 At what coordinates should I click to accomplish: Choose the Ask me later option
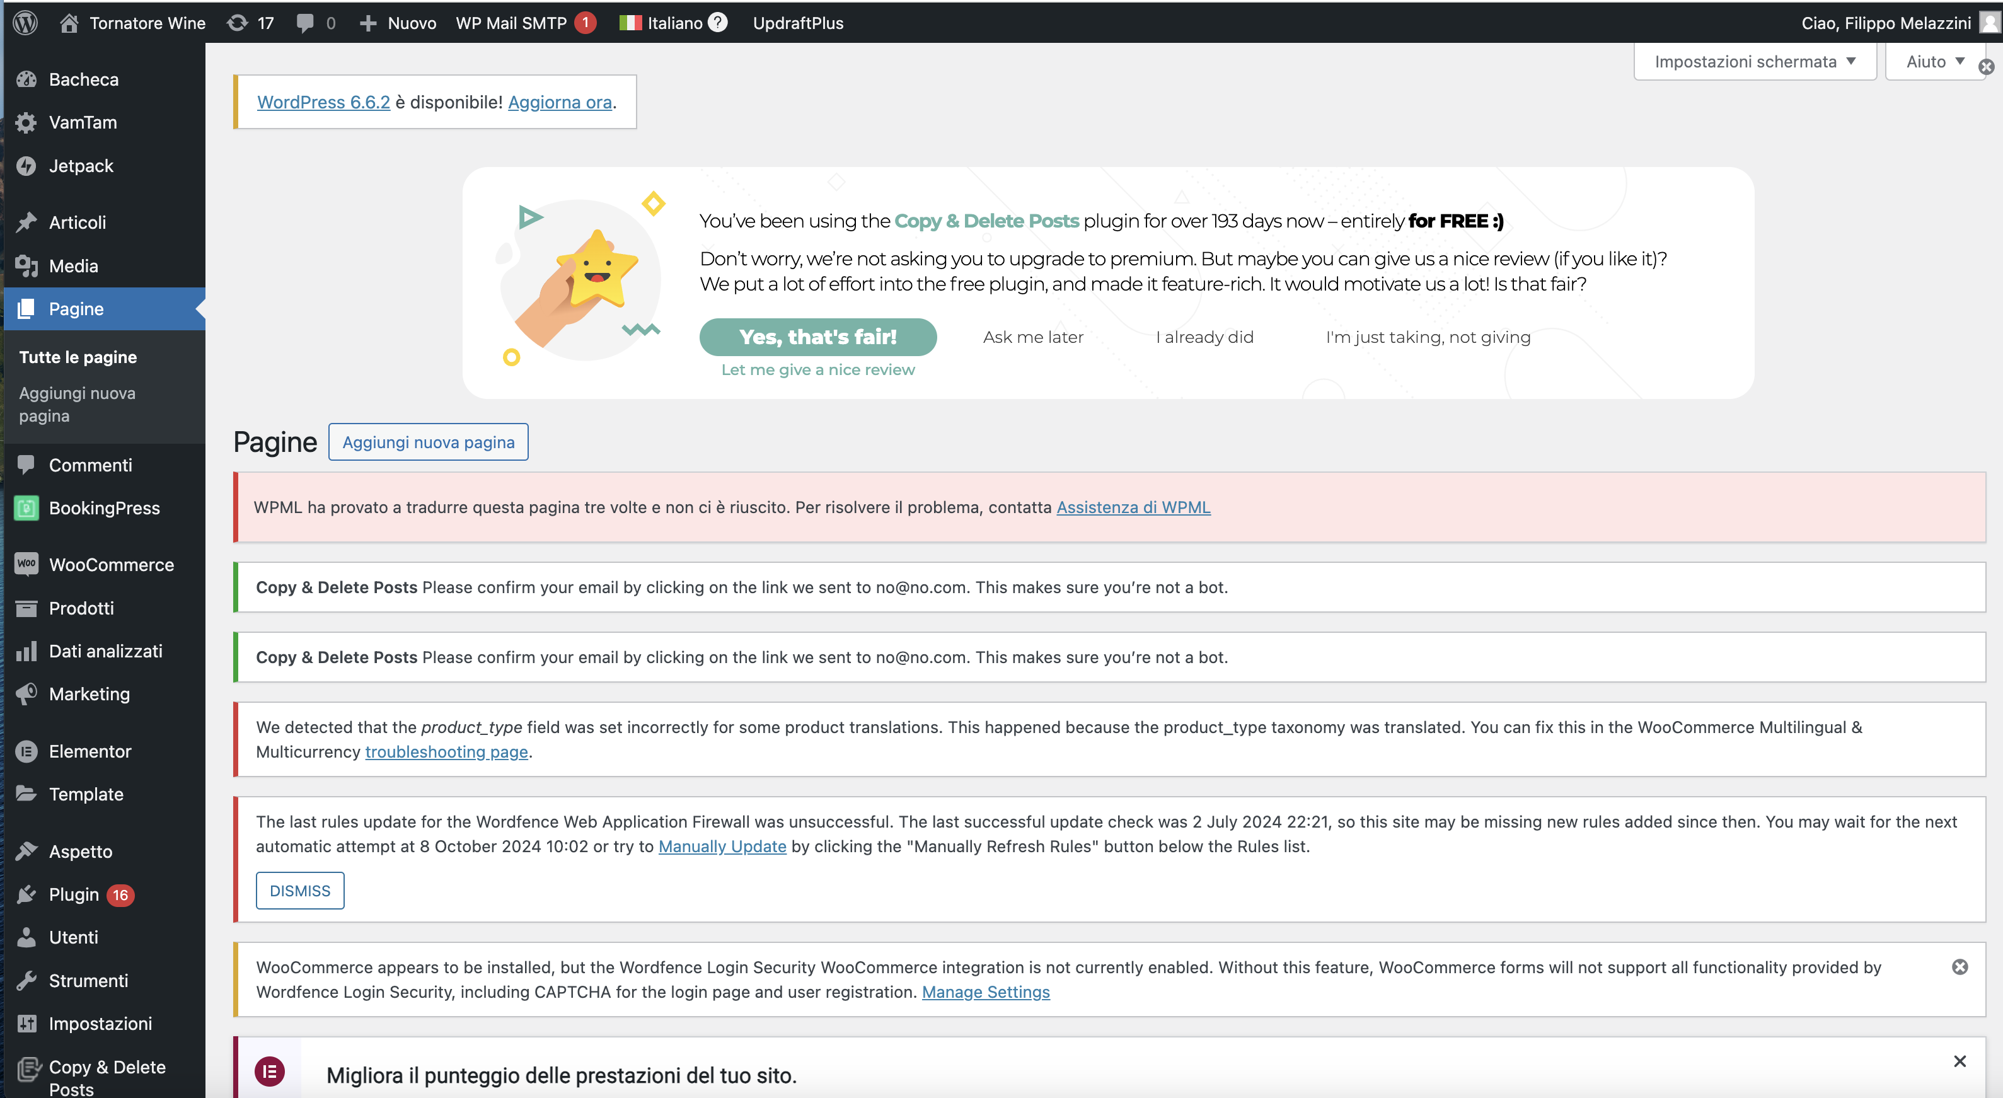pos(1032,337)
